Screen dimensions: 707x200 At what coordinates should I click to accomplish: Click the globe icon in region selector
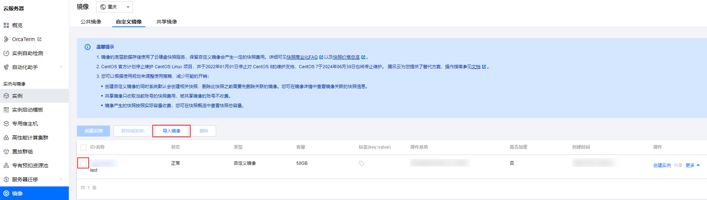(x=103, y=7)
